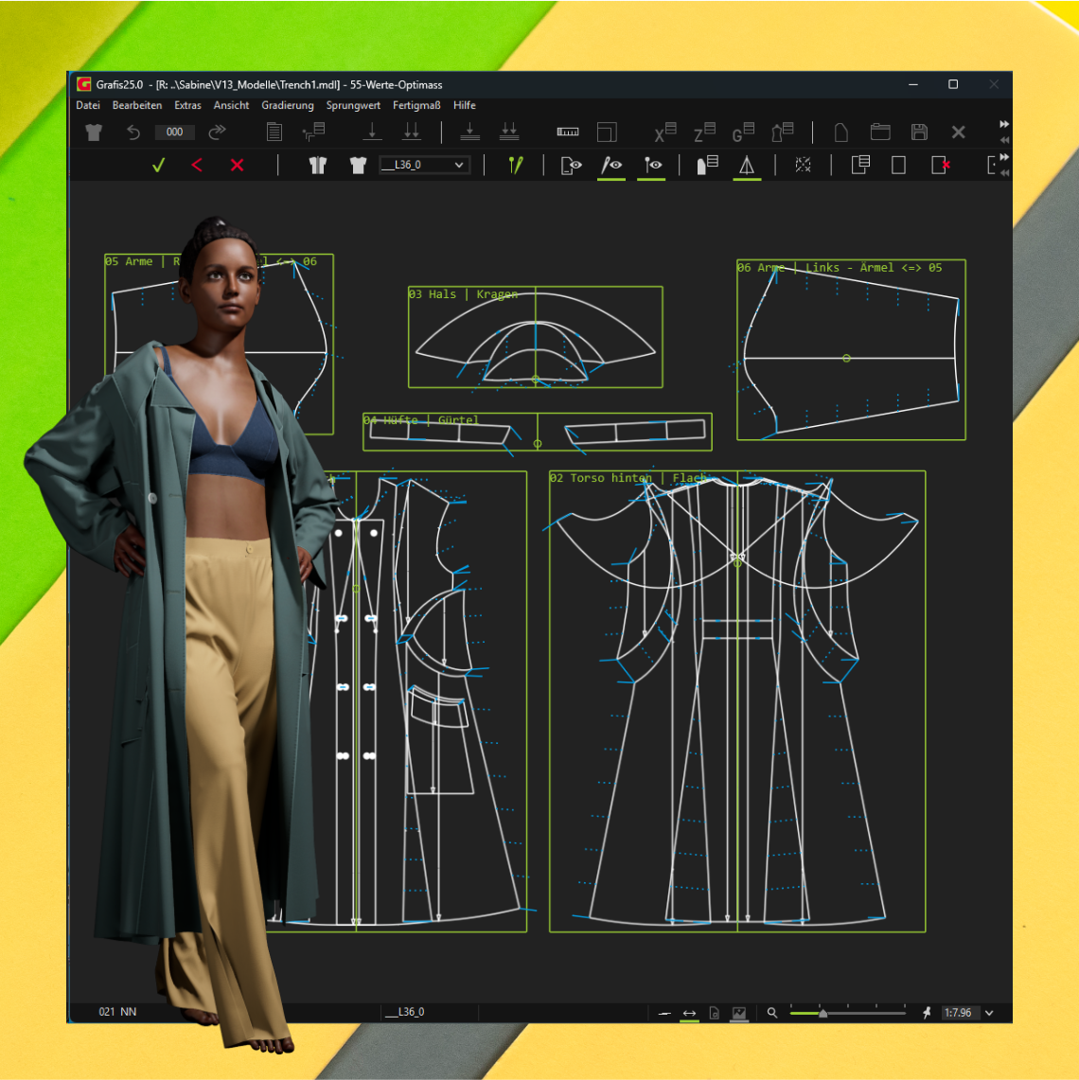Click the open folder icon

pyautogui.click(x=880, y=133)
